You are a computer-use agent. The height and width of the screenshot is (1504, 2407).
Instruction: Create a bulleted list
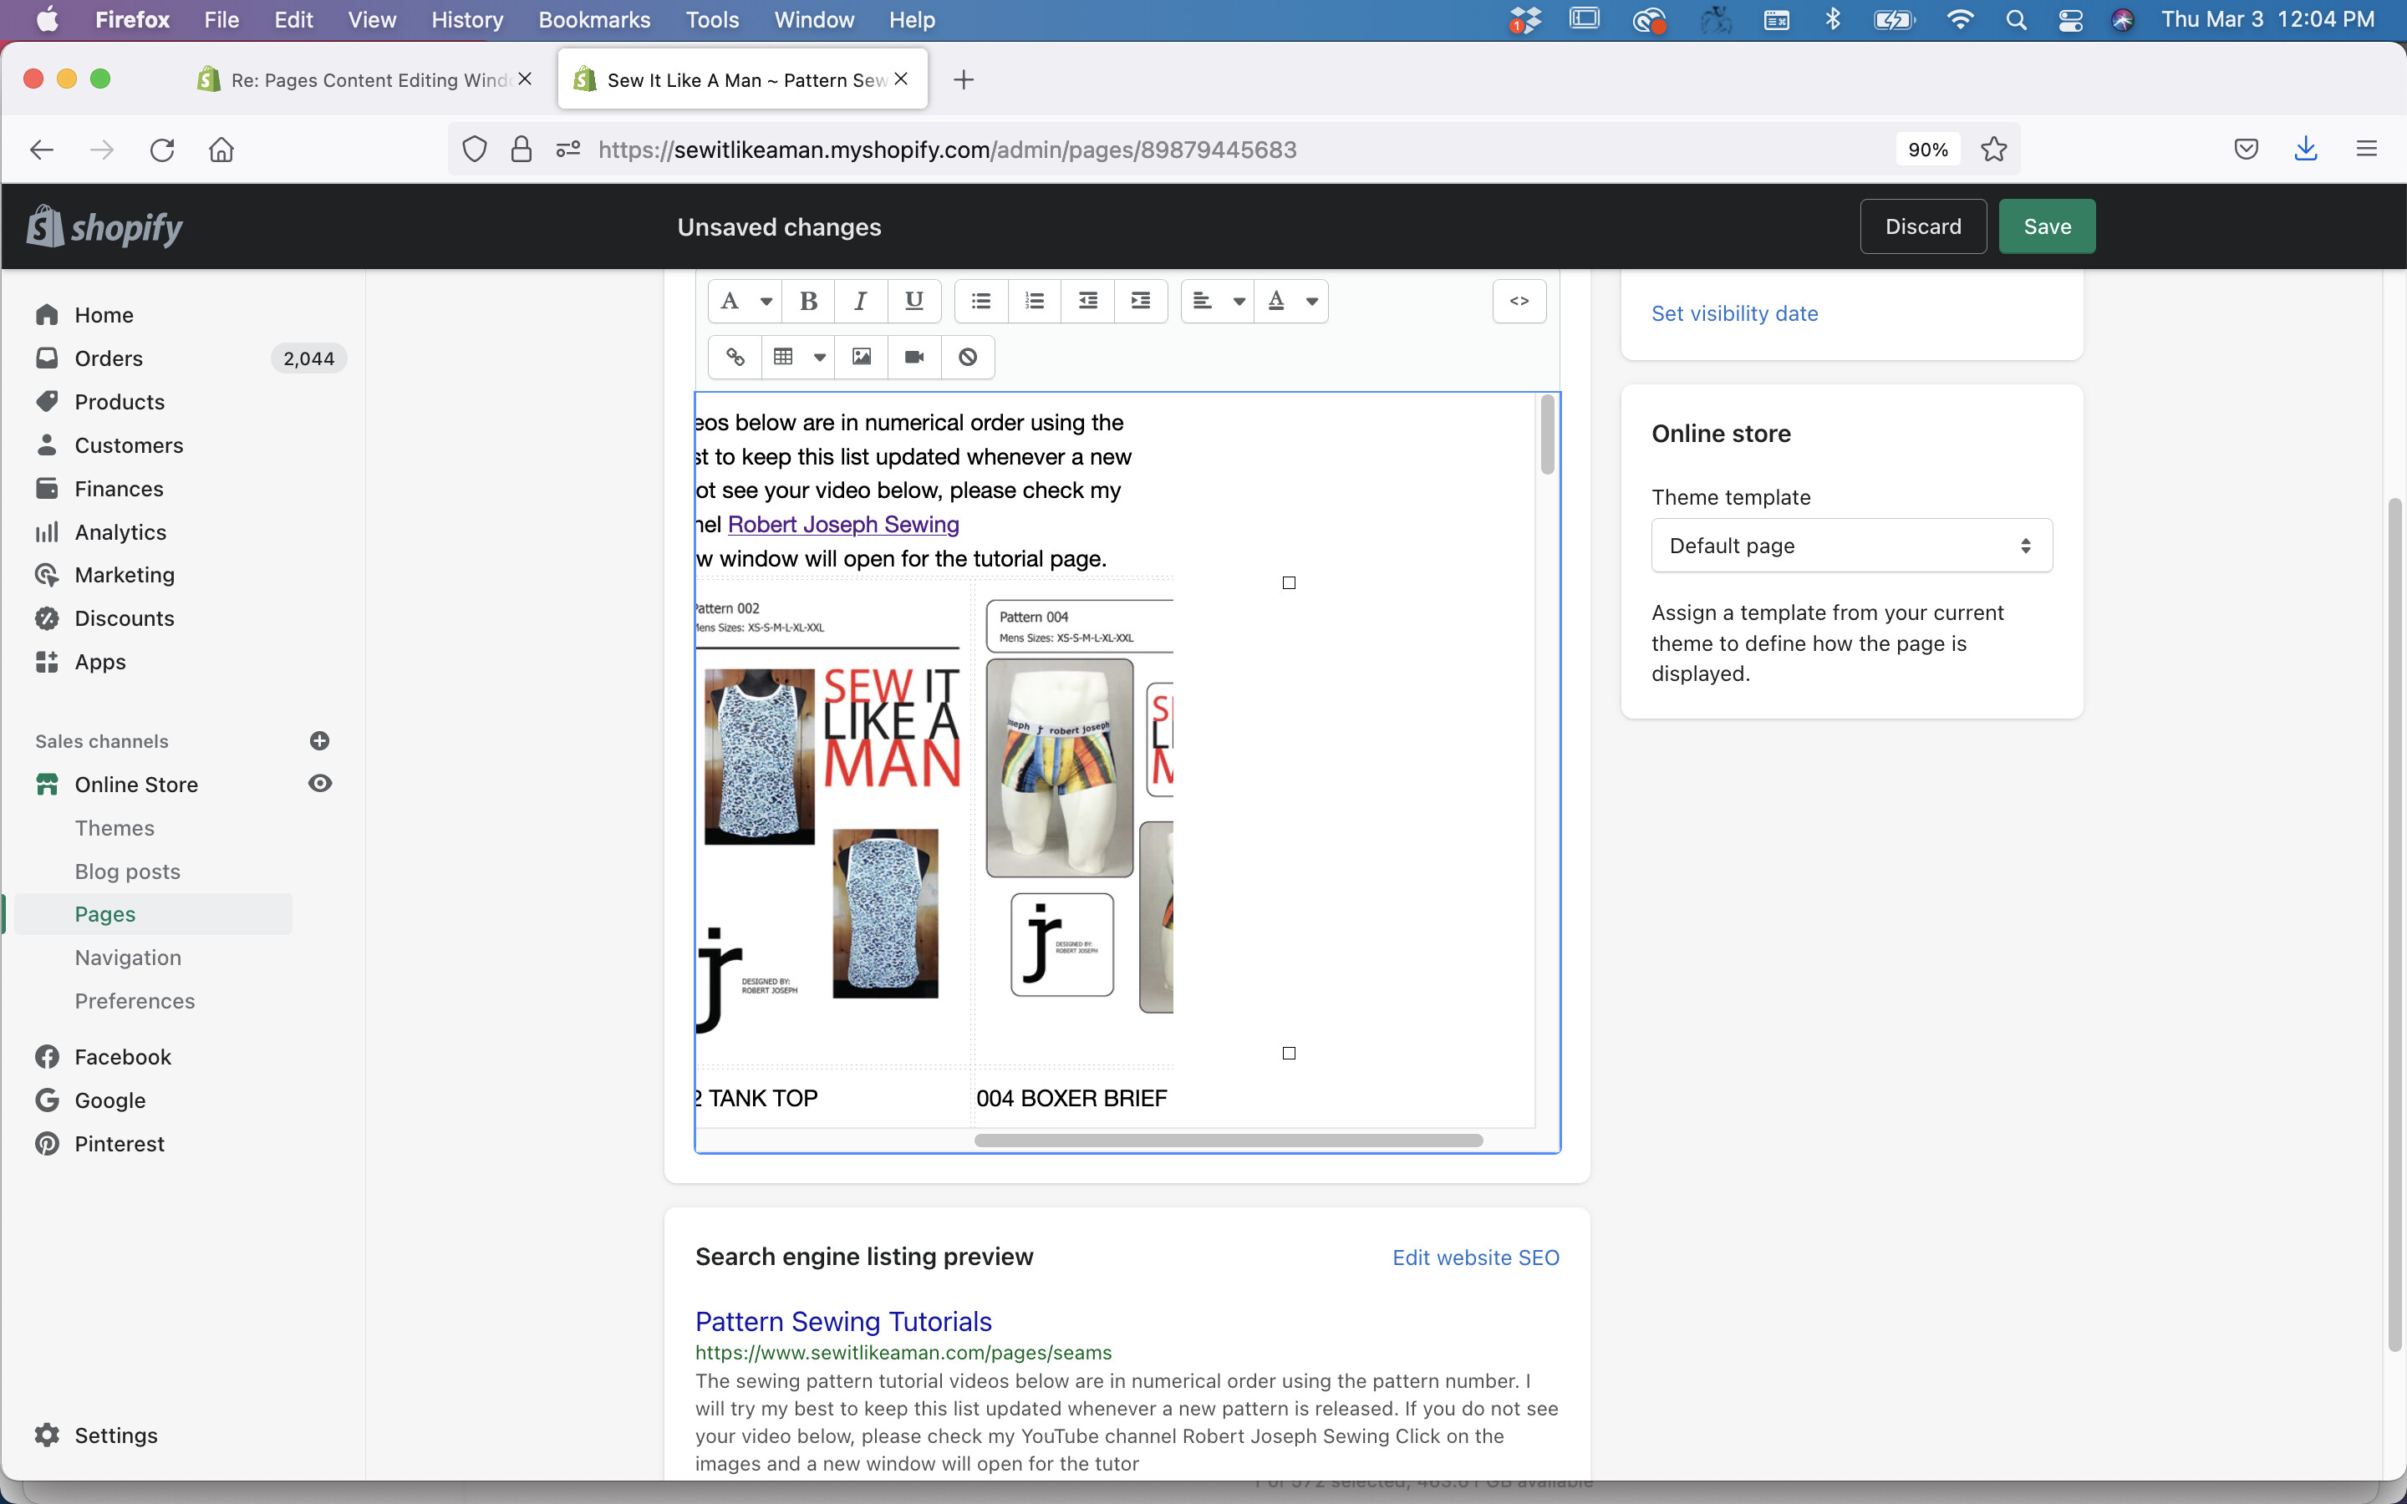980,302
